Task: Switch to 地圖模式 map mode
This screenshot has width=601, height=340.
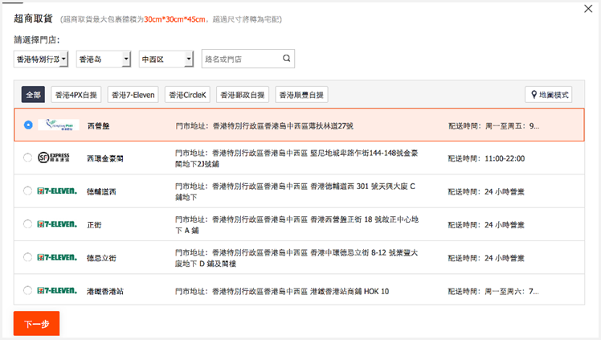Action: [549, 95]
